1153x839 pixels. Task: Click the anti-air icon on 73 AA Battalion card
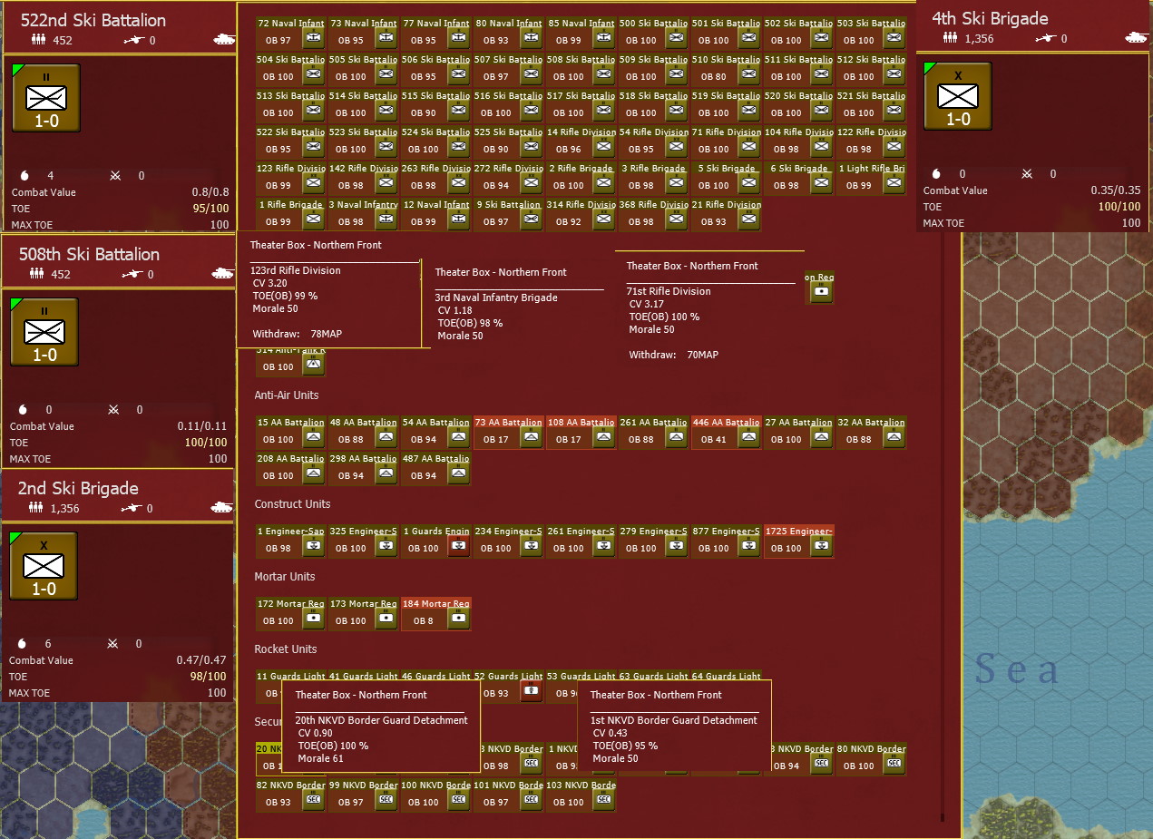(530, 438)
